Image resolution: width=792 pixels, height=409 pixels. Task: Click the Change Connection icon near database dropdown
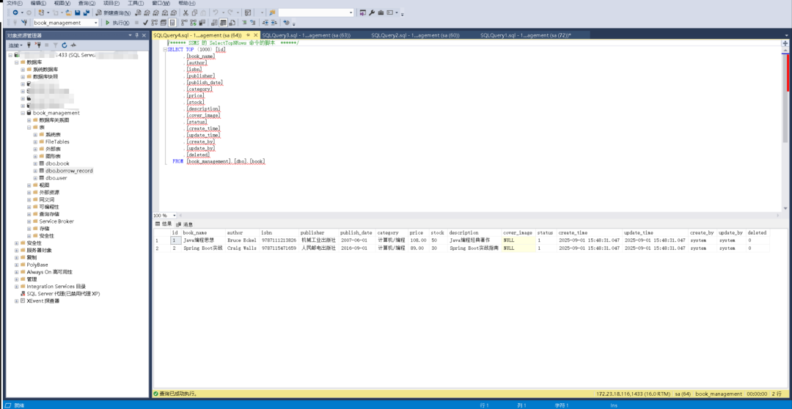pyautogui.click(x=23, y=23)
